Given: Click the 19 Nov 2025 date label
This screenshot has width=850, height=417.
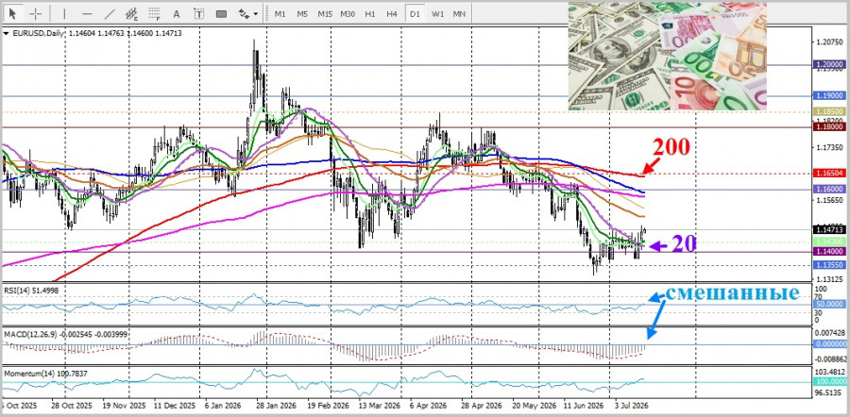Looking at the screenshot, I should click(x=122, y=406).
